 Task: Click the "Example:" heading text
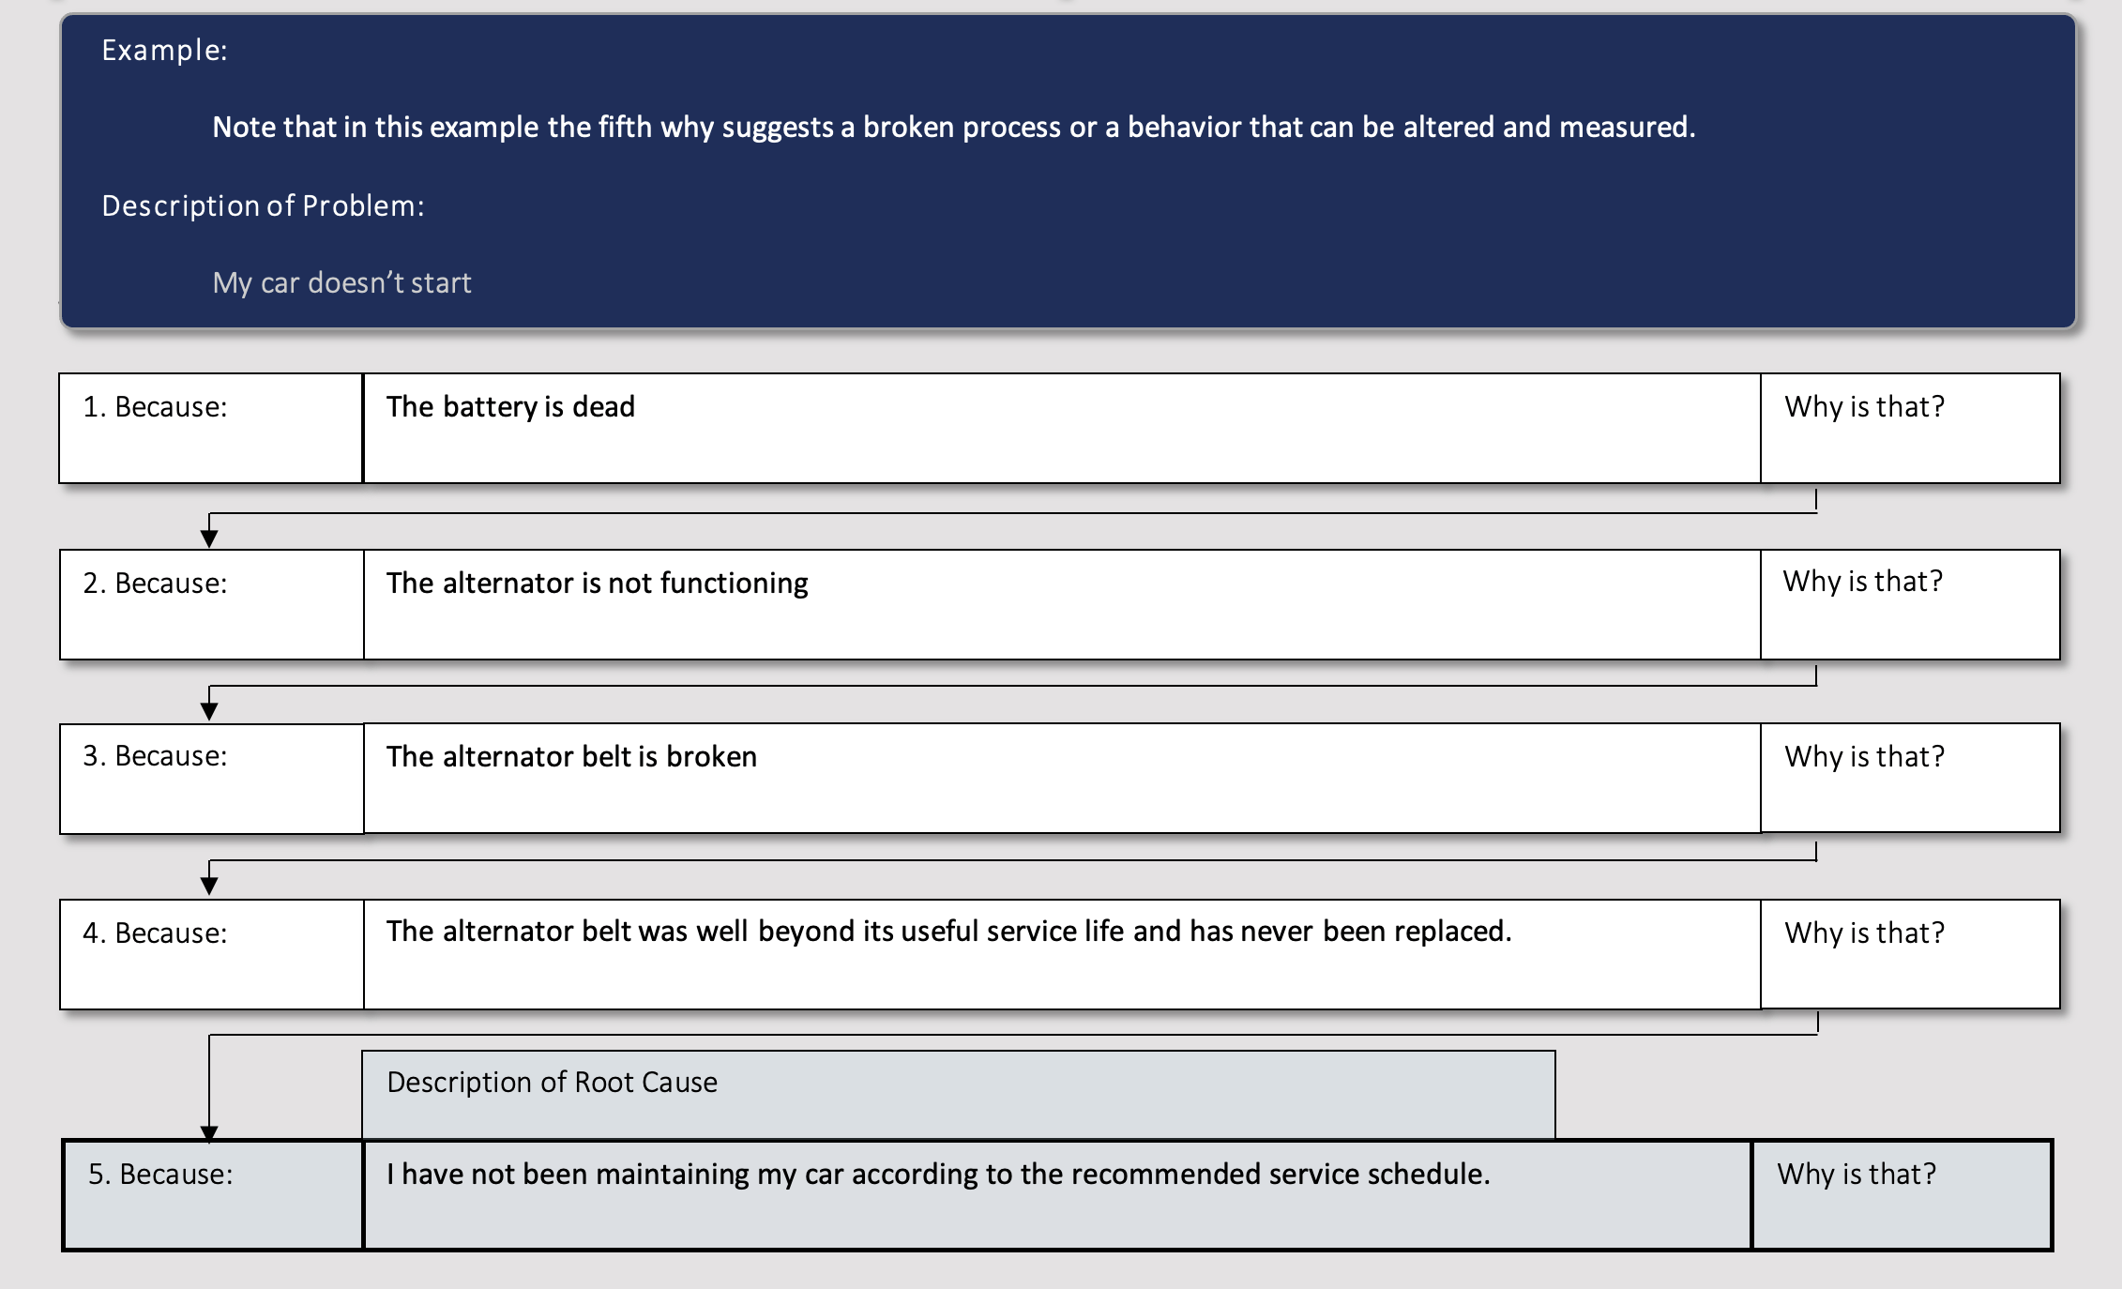pyautogui.click(x=164, y=51)
